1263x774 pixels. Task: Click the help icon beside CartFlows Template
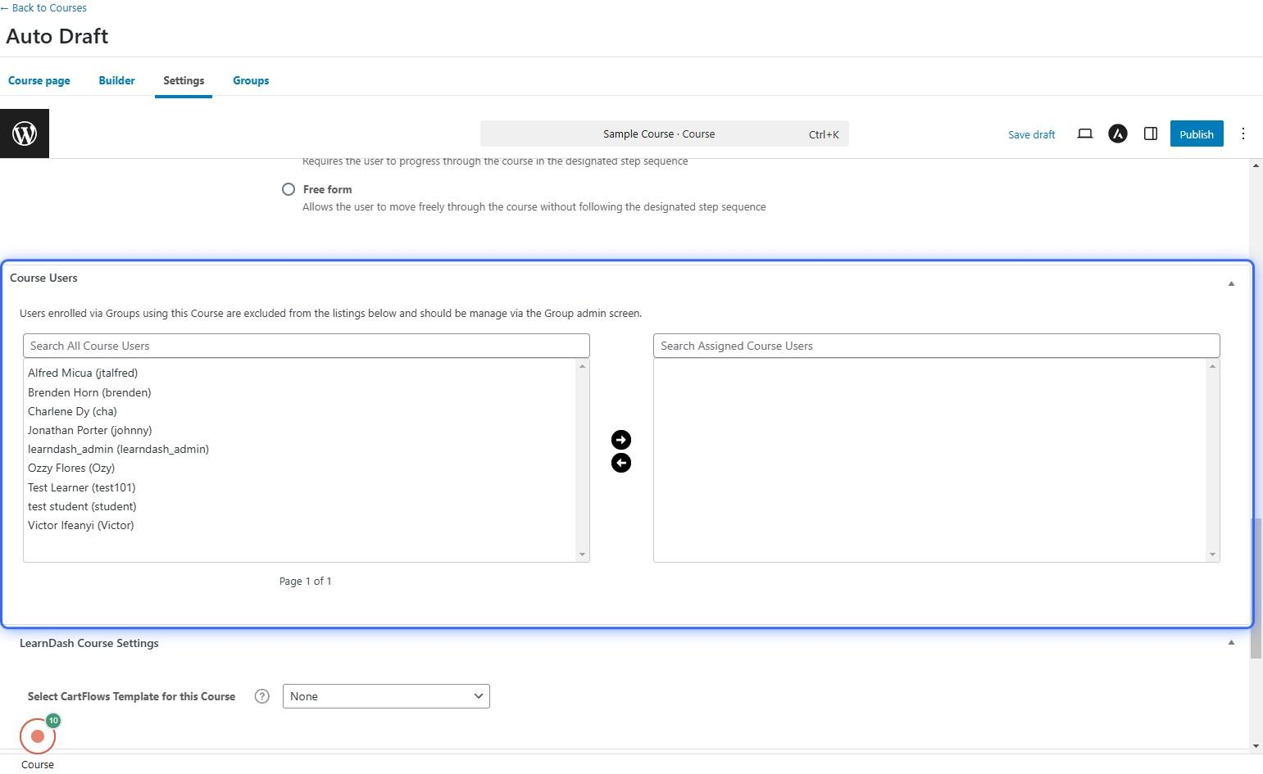tap(261, 696)
